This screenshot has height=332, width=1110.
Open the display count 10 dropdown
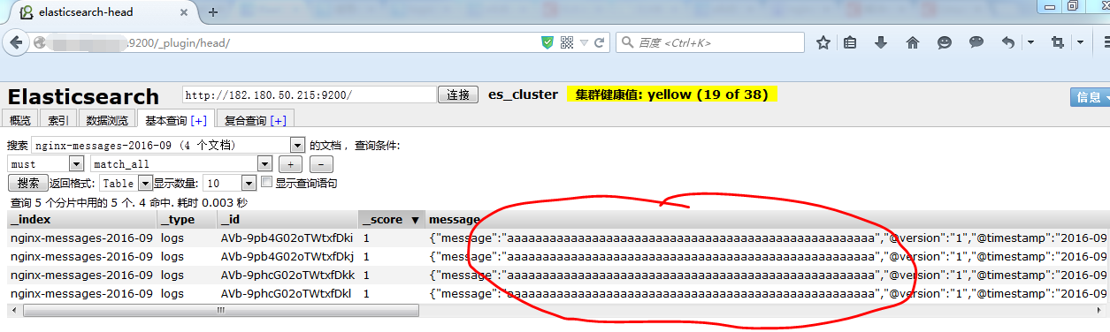229,183
